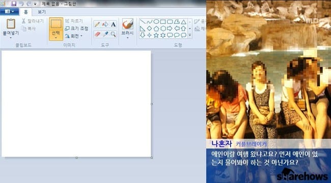Click inside the white drawing canvas
Screen dimensions: 331x183
(x=76, y=104)
